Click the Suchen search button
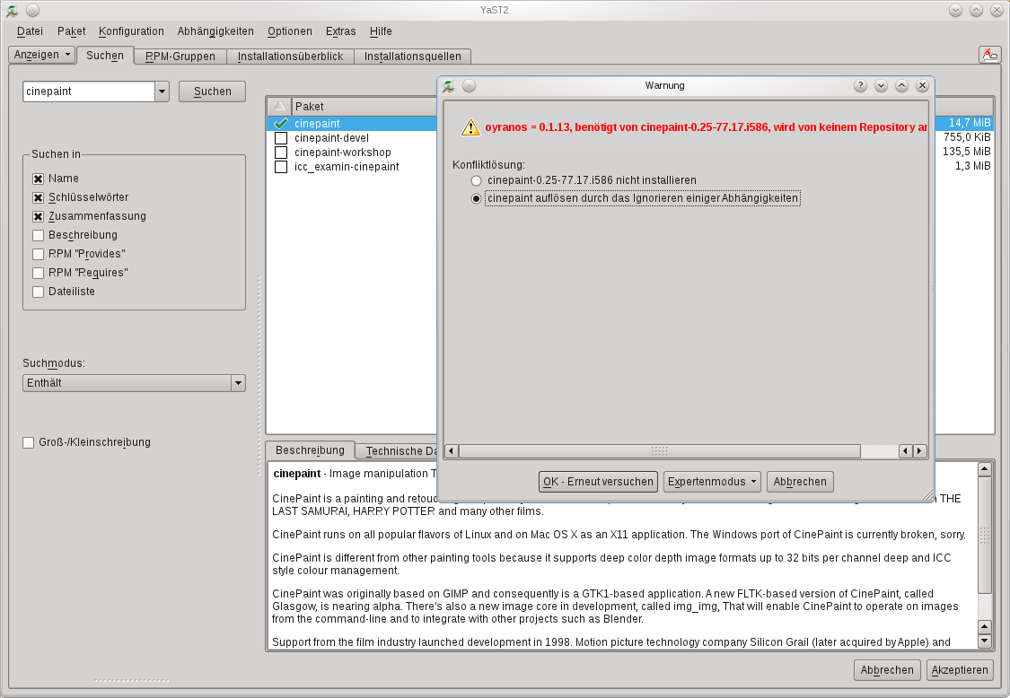This screenshot has height=698, width=1010. (213, 92)
